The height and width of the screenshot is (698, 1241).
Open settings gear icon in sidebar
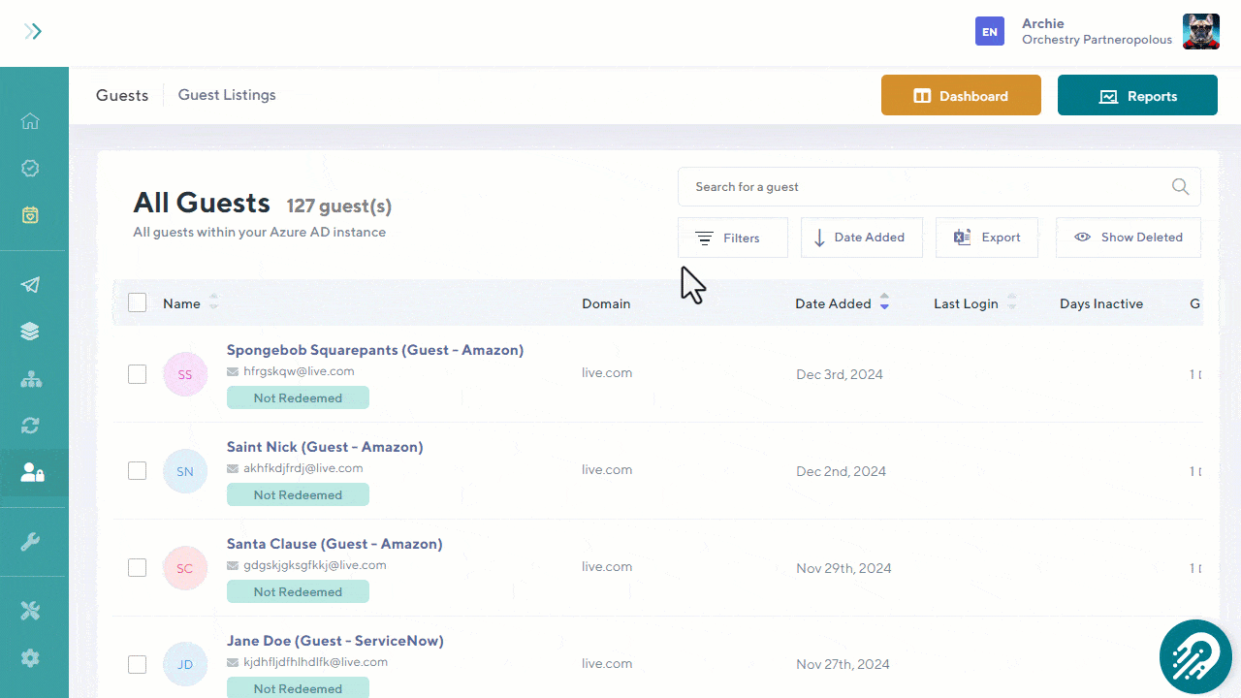(30, 658)
